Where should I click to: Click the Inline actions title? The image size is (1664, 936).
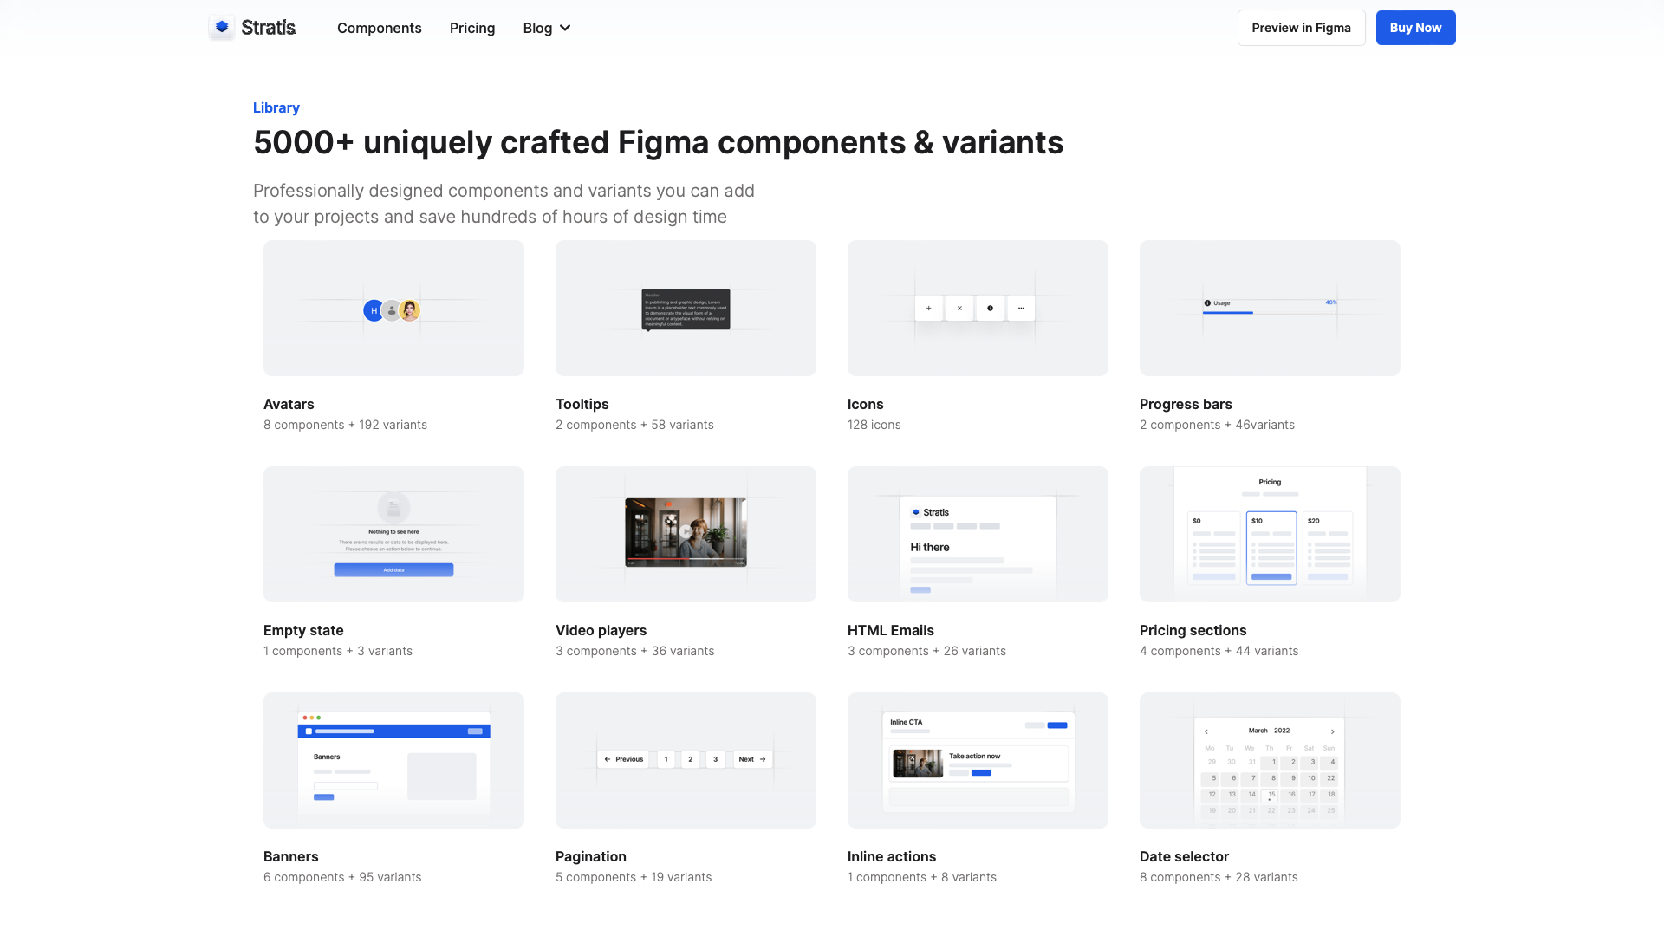click(x=891, y=856)
